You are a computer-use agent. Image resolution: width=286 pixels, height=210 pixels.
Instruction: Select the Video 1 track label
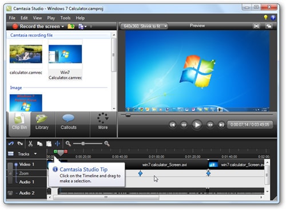click(x=27, y=164)
